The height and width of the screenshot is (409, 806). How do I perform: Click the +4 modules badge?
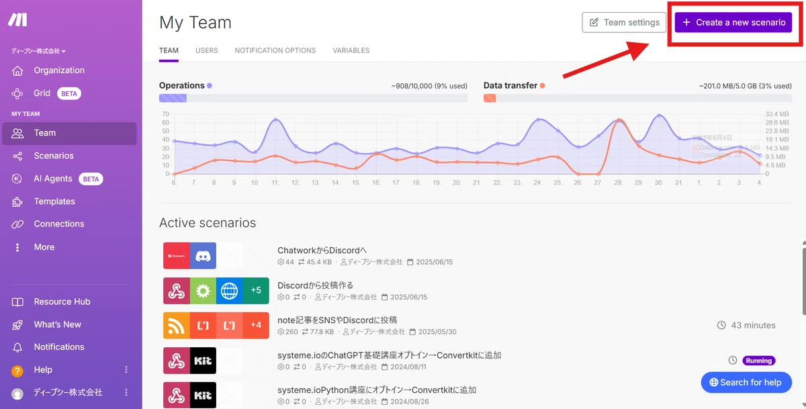pos(256,326)
